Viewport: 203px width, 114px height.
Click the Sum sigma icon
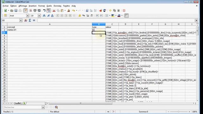coord(30,20)
